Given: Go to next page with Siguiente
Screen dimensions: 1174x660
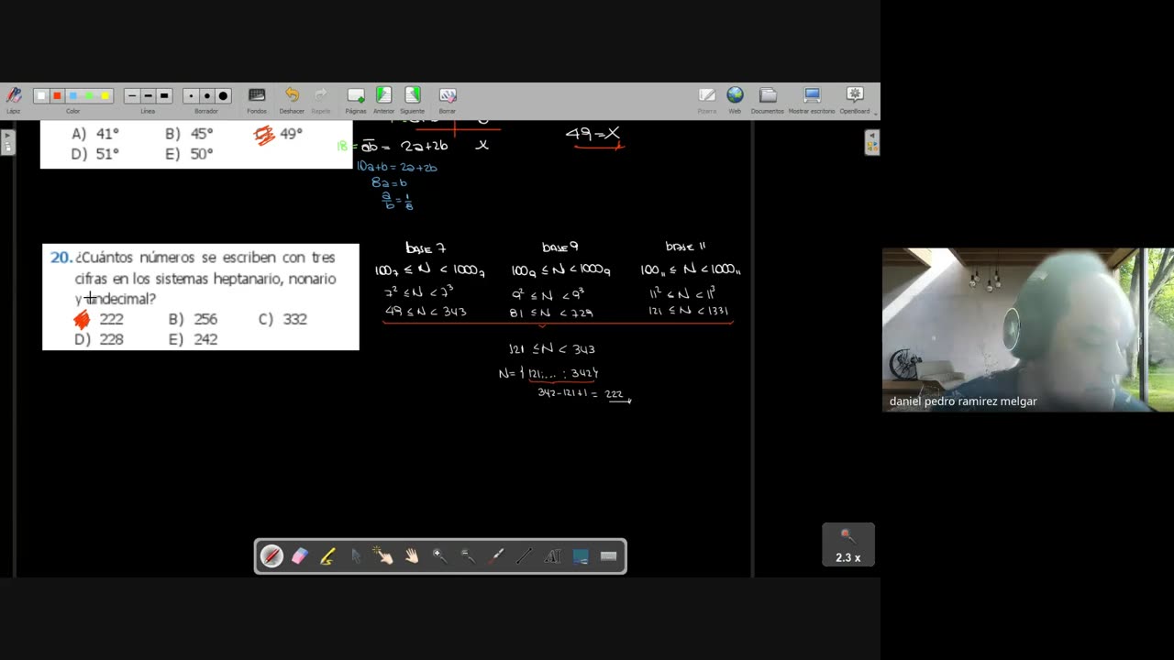Looking at the screenshot, I should point(412,99).
